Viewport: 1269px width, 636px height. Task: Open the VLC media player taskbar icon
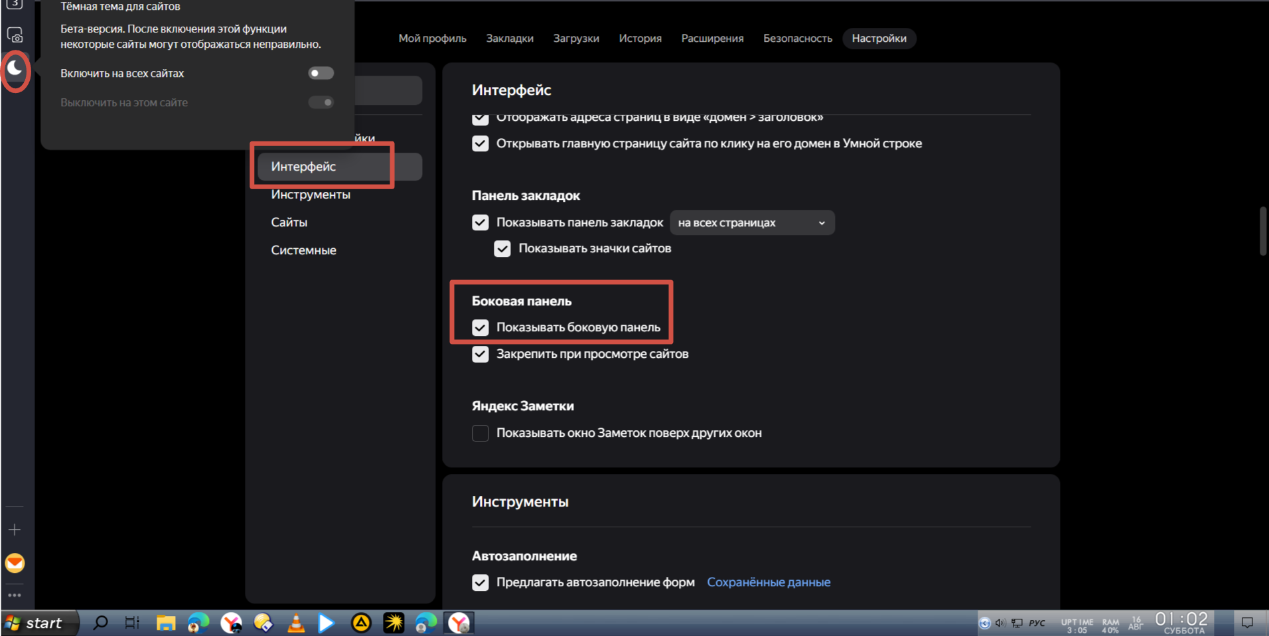pos(296,623)
